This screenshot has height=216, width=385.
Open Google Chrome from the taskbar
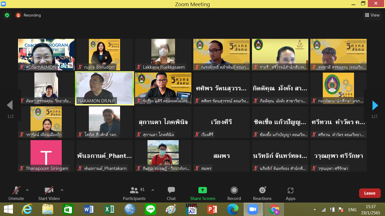[274, 209]
